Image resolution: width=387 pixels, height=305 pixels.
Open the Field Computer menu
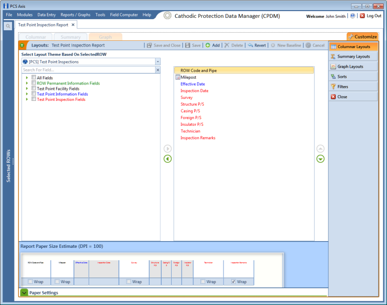pos(124,15)
